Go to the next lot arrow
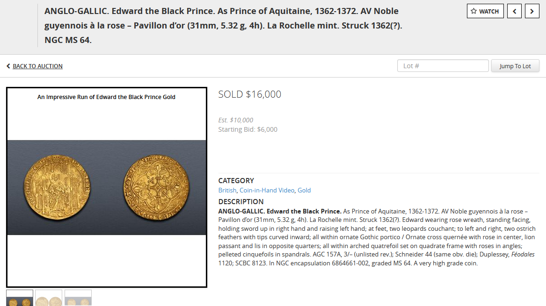 [531, 11]
